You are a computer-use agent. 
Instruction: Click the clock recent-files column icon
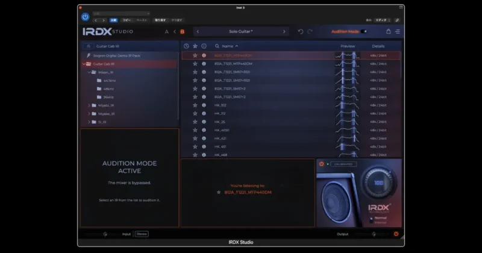click(186, 46)
